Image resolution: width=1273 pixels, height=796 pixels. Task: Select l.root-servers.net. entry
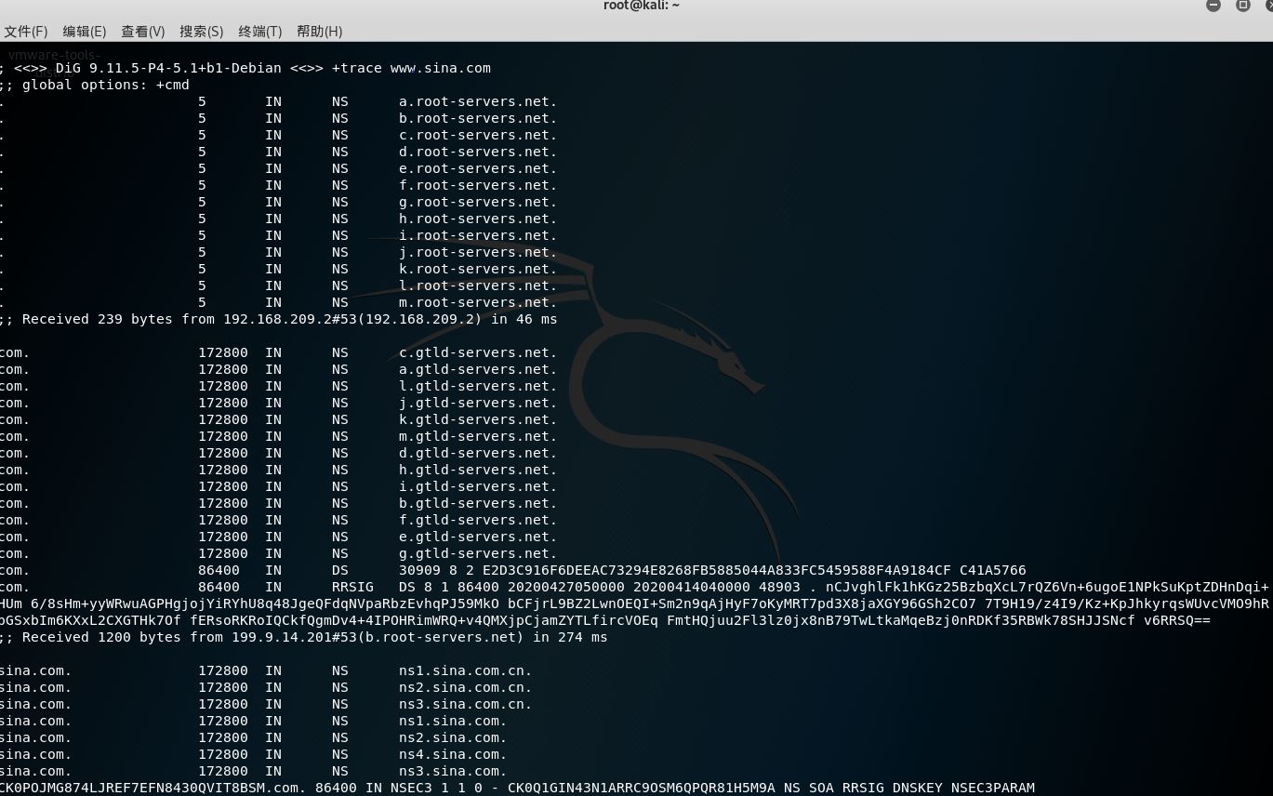click(478, 285)
